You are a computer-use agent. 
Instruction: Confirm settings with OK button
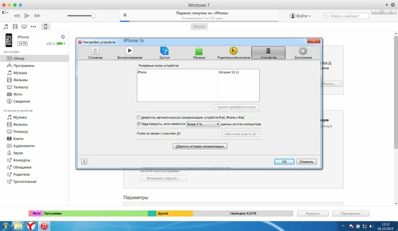(x=284, y=162)
